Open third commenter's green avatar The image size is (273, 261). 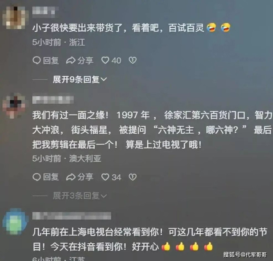point(15,222)
